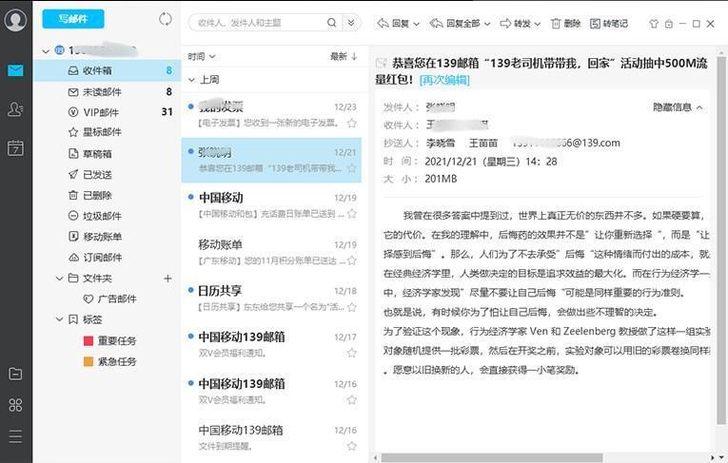Click the skin shirt icon in title bar
Screen dimensions: 728x463
click(654, 24)
